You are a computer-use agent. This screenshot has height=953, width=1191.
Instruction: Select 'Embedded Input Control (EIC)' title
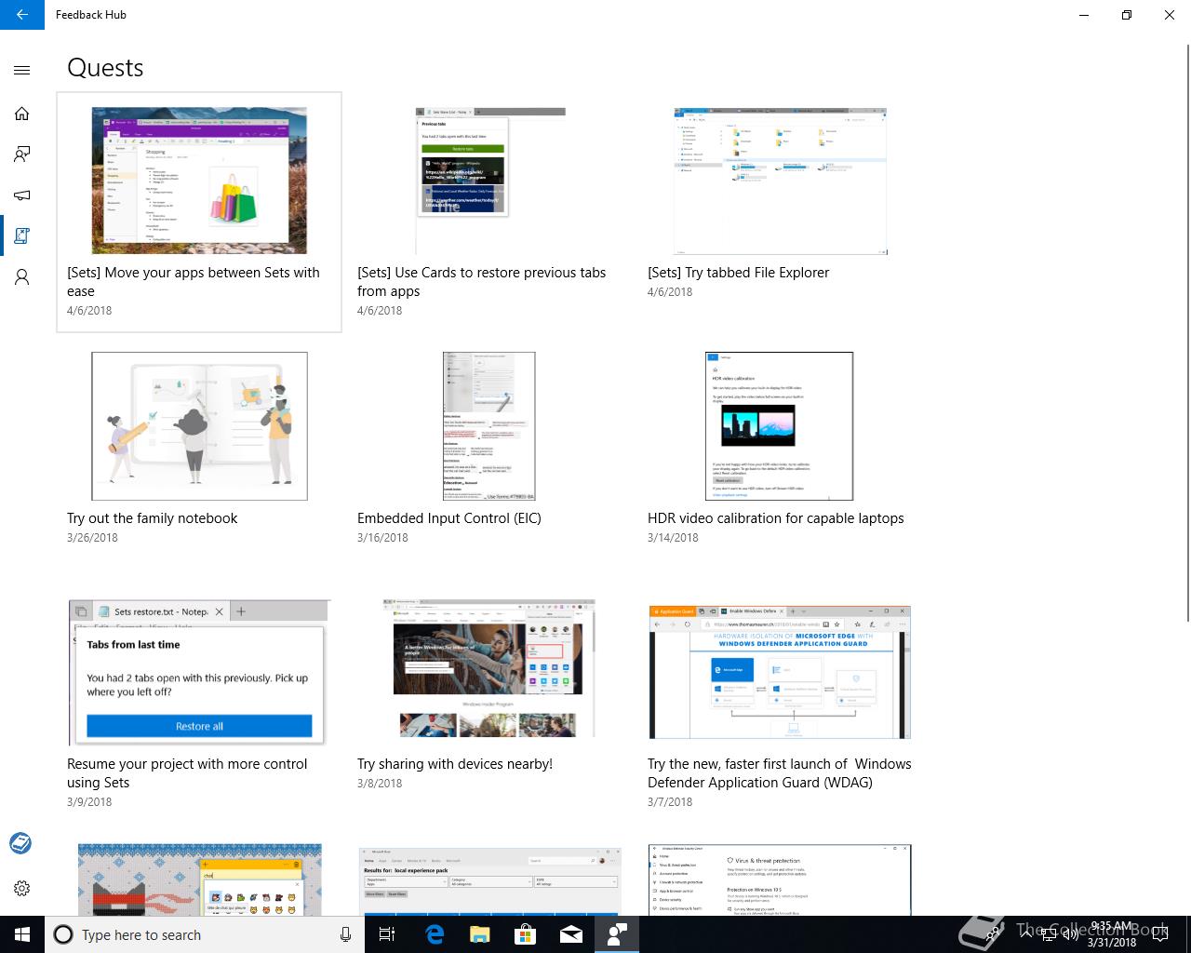click(x=449, y=518)
